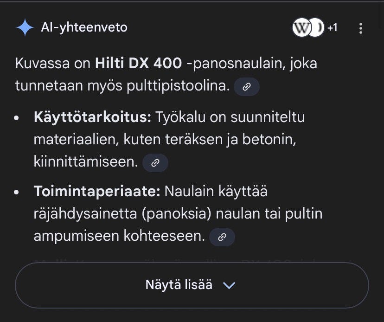Click the first bullet point marker
This screenshot has height=322, width=384.
point(18,117)
